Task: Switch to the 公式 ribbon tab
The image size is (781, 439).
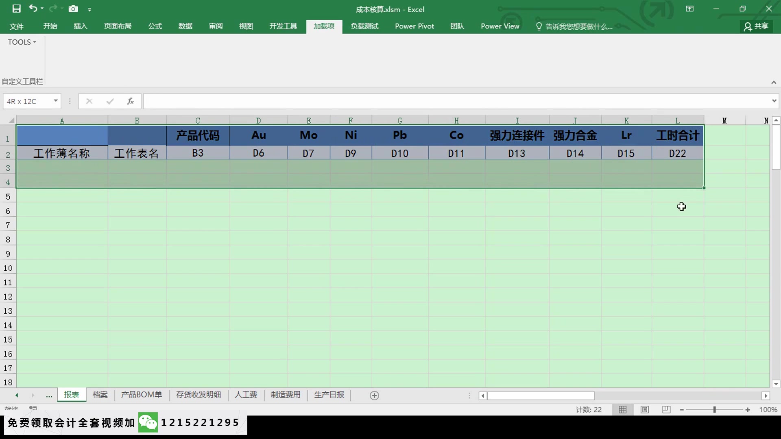Action: point(155,26)
